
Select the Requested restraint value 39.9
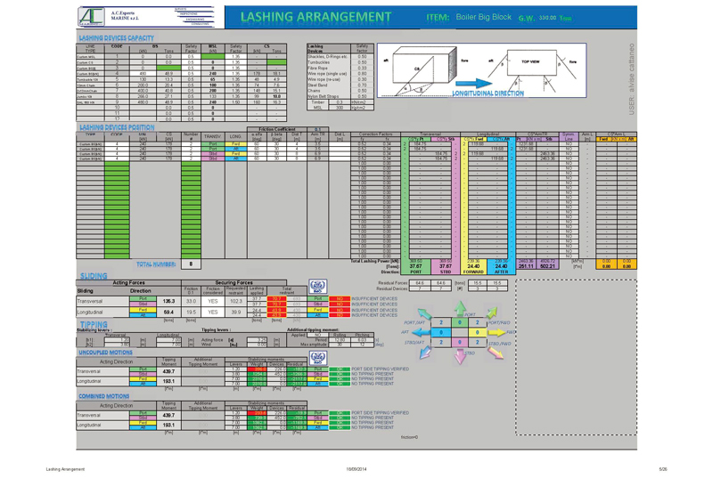pos(235,312)
